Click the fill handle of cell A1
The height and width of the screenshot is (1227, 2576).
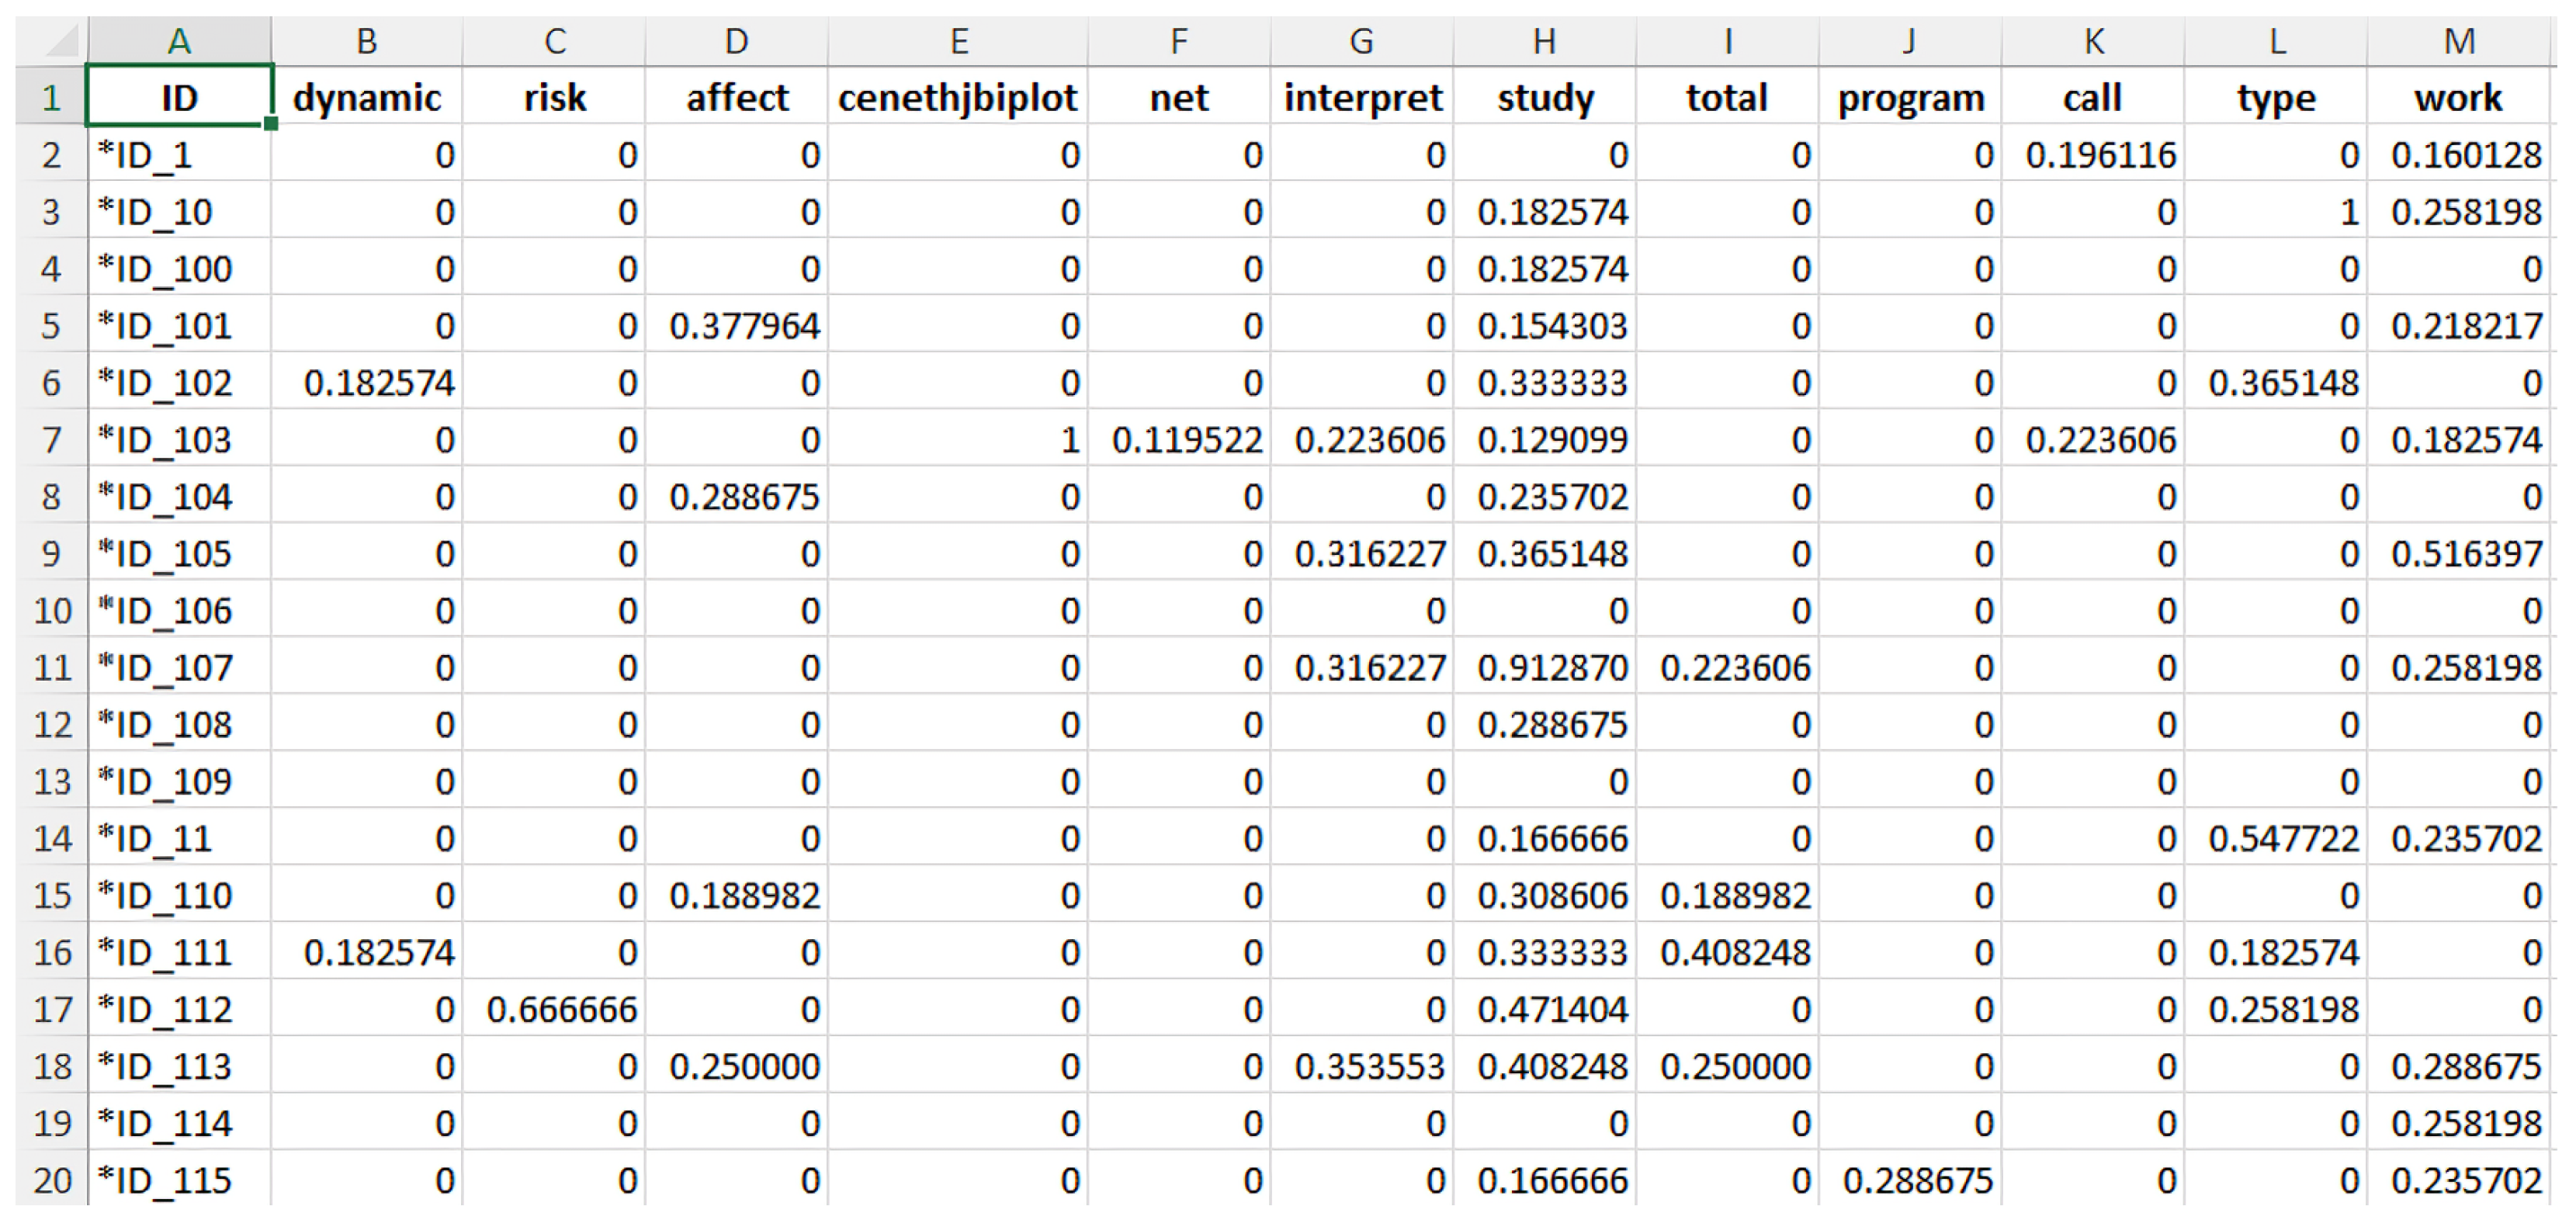pyautogui.click(x=271, y=124)
